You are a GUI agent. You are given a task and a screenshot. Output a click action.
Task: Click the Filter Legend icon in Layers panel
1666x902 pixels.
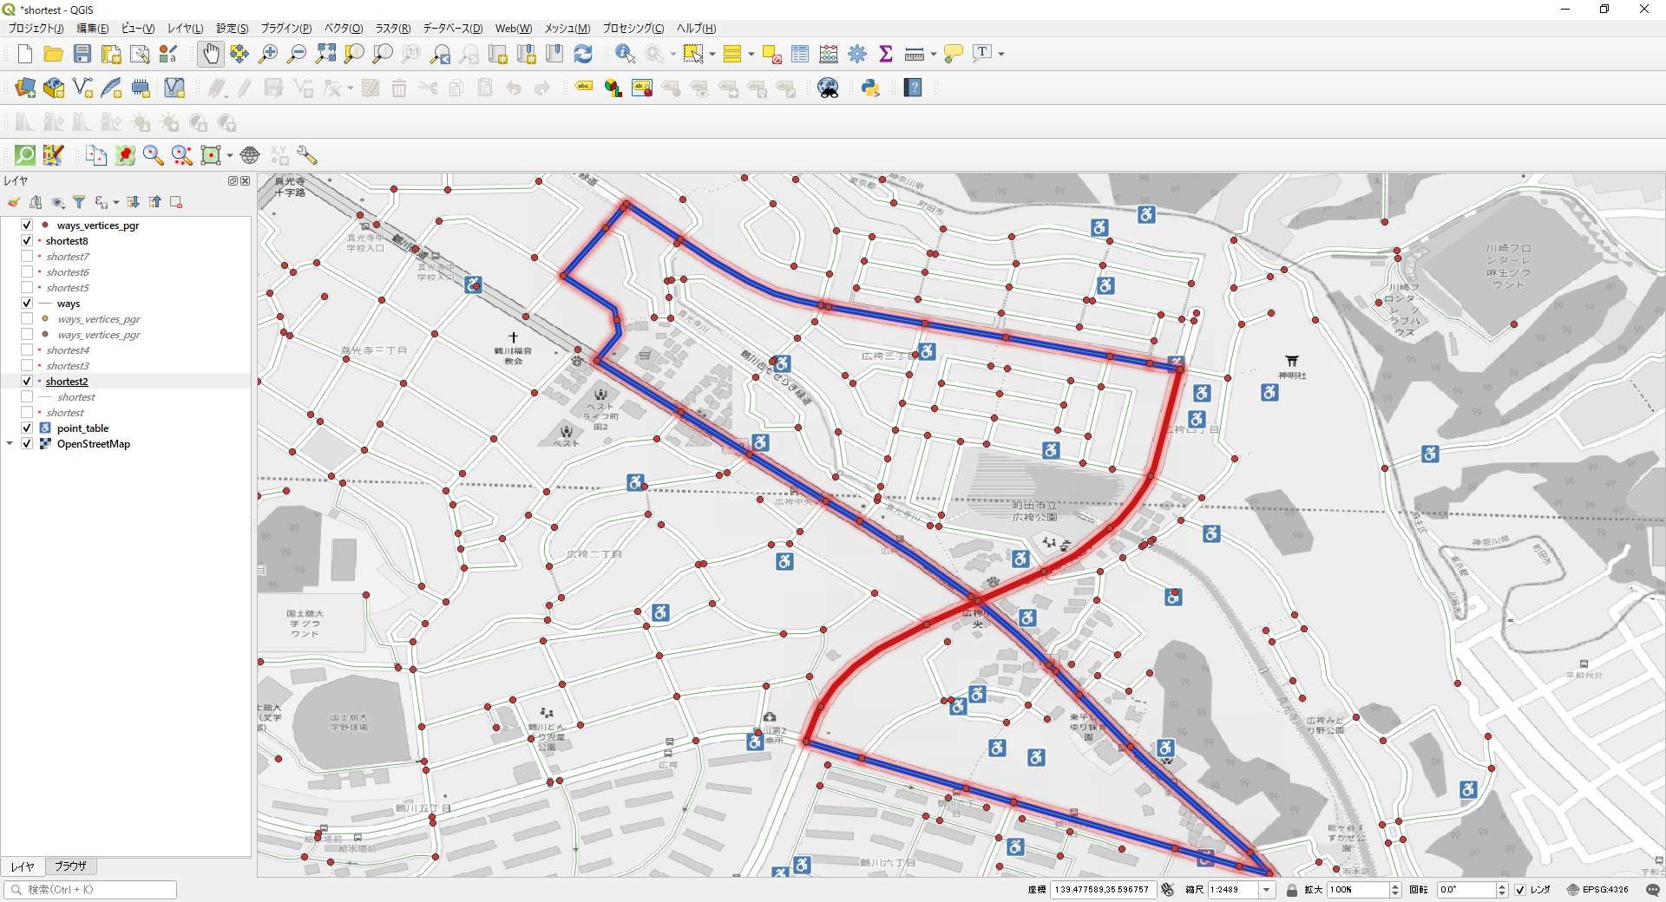pos(79,202)
